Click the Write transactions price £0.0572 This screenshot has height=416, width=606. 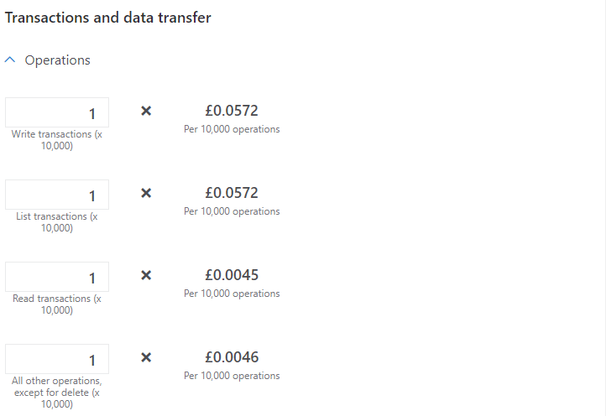(x=232, y=111)
